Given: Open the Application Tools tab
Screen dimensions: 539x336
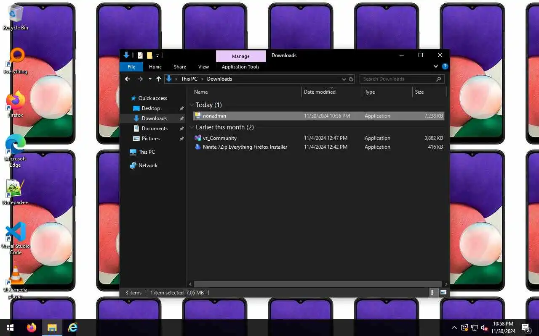Looking at the screenshot, I should [240, 67].
